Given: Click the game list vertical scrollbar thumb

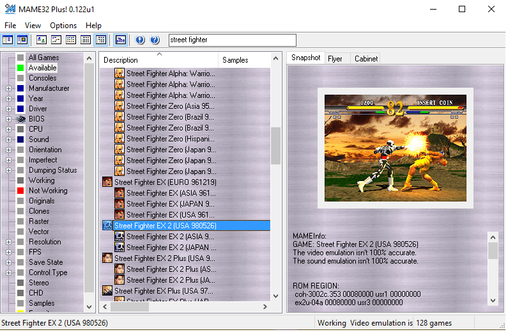Looking at the screenshot, I should (x=275, y=146).
